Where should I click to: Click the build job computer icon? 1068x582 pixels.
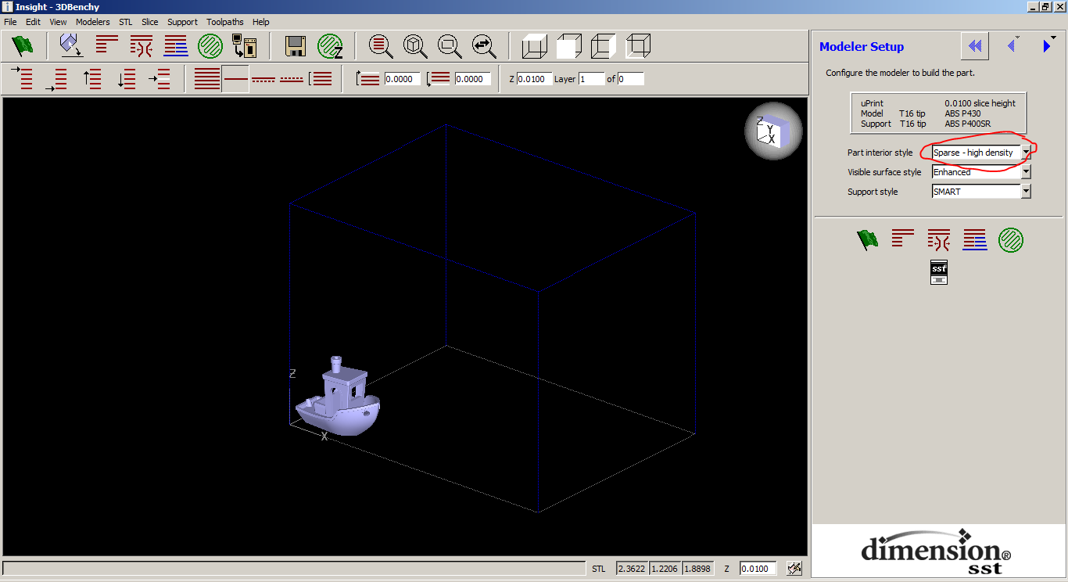coord(244,46)
